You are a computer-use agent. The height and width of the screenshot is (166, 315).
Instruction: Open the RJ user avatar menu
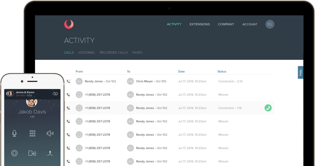269,24
